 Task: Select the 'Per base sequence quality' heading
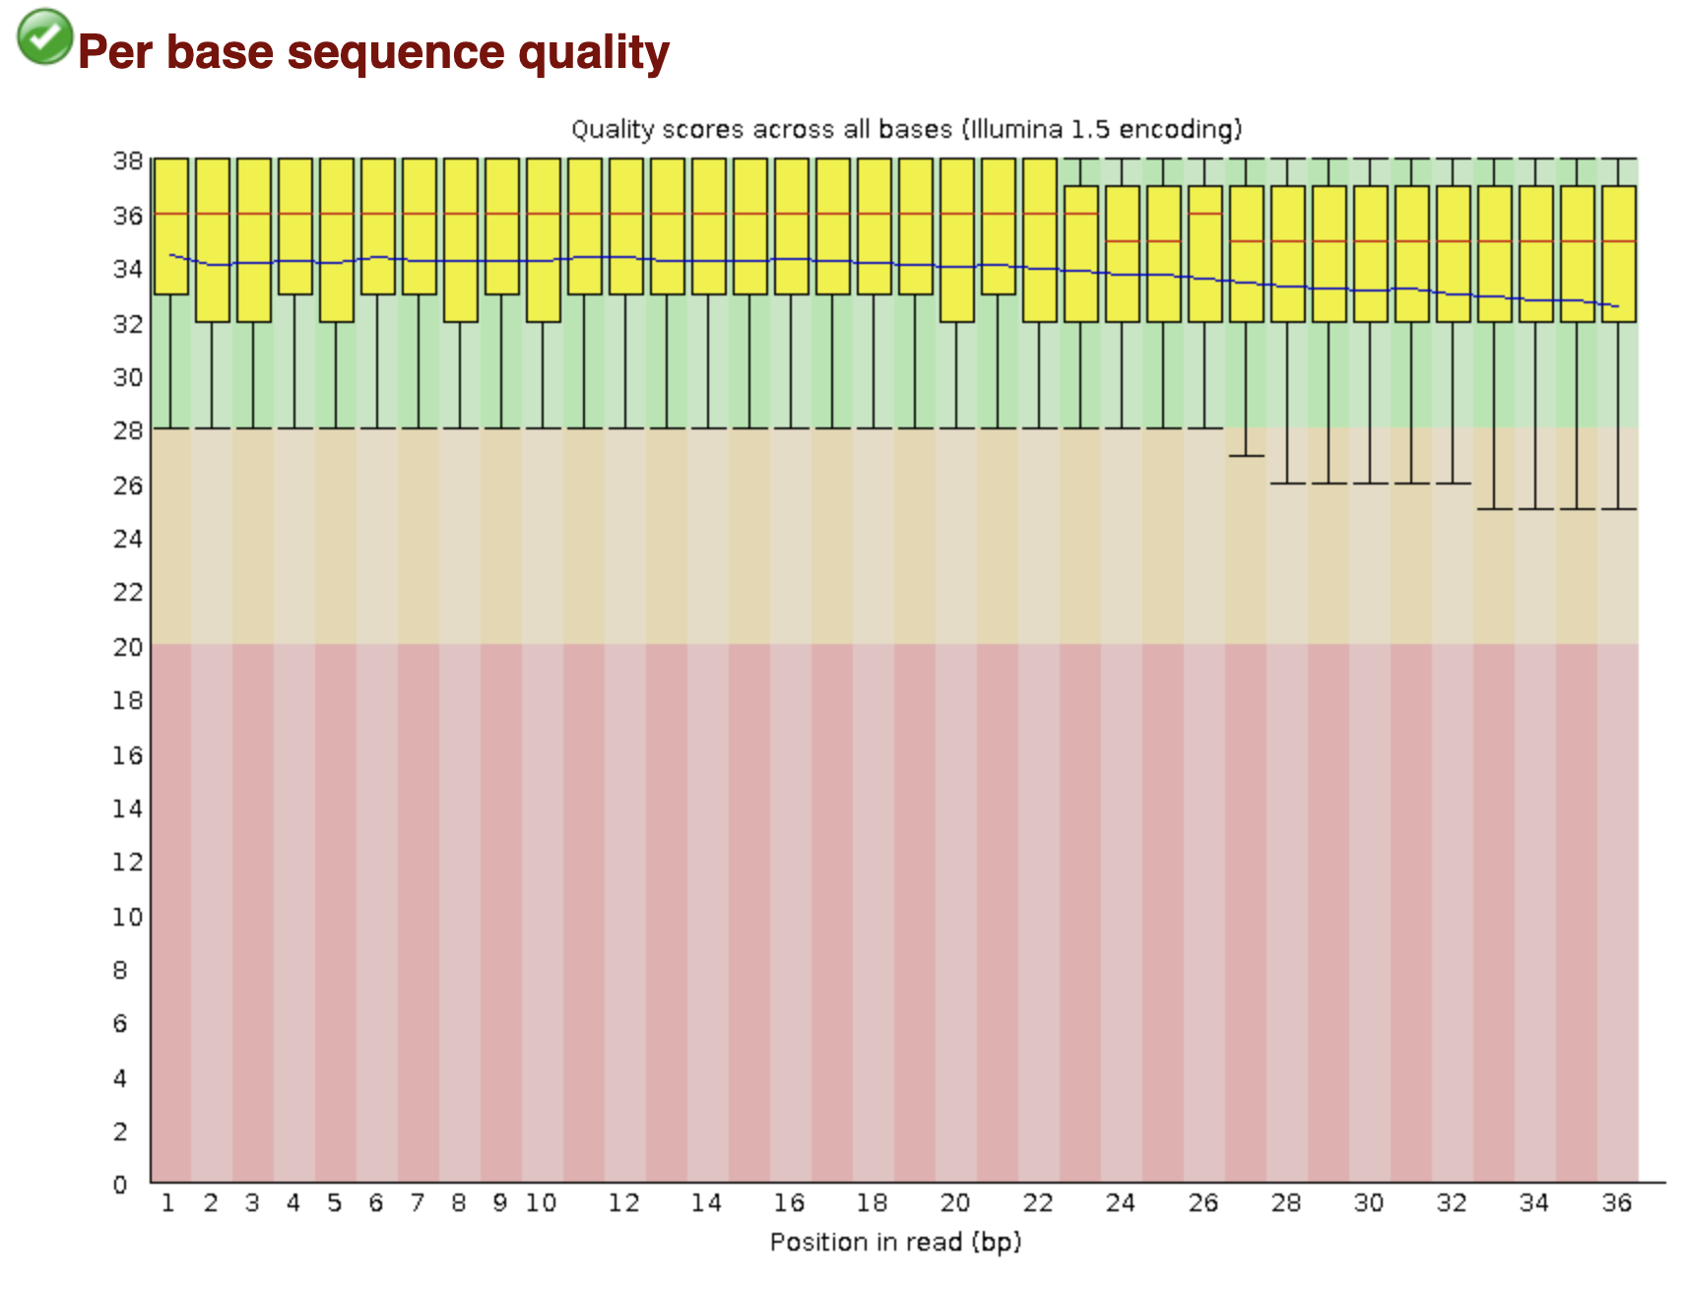373,51
